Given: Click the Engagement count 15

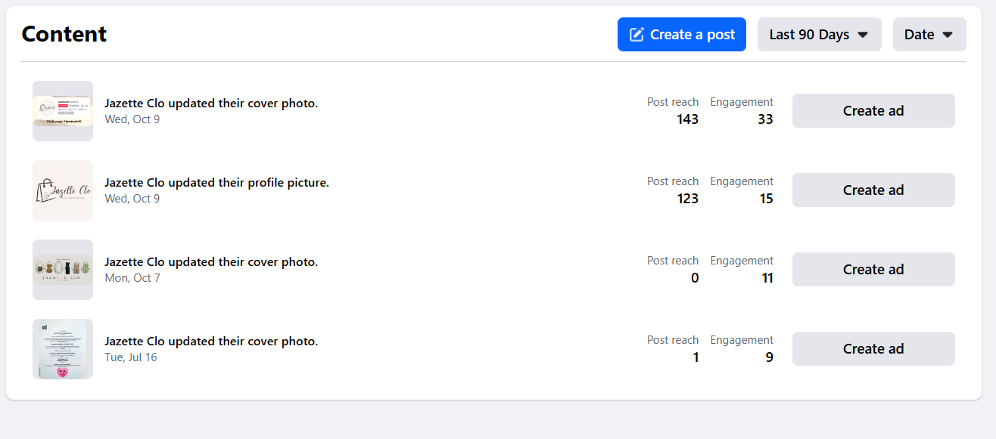Looking at the screenshot, I should pos(766,198).
